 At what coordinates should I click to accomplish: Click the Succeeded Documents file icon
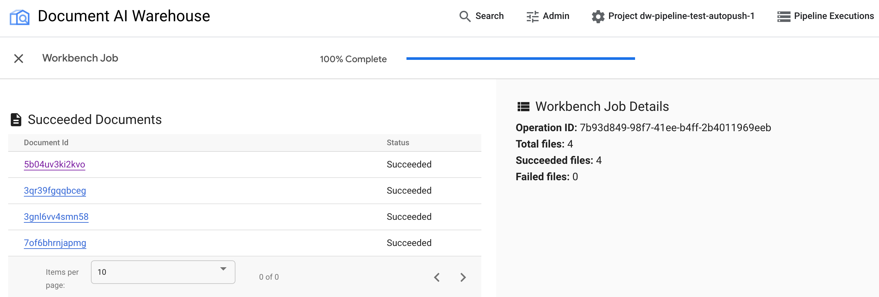click(16, 120)
